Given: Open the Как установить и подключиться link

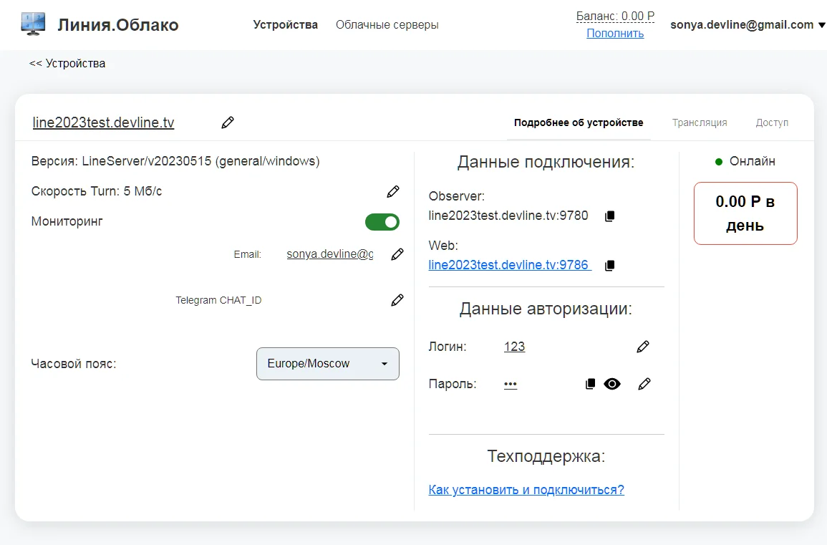Looking at the screenshot, I should pyautogui.click(x=526, y=490).
